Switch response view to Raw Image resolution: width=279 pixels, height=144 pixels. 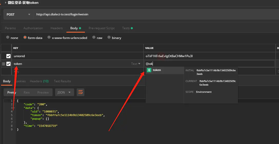pos(27,92)
